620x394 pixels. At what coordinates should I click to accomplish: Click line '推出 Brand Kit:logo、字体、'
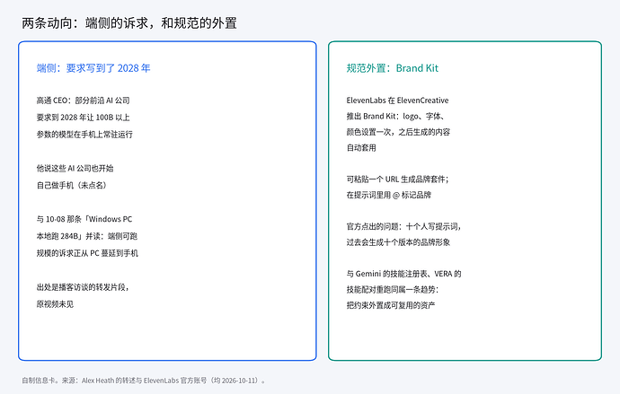click(x=396, y=117)
